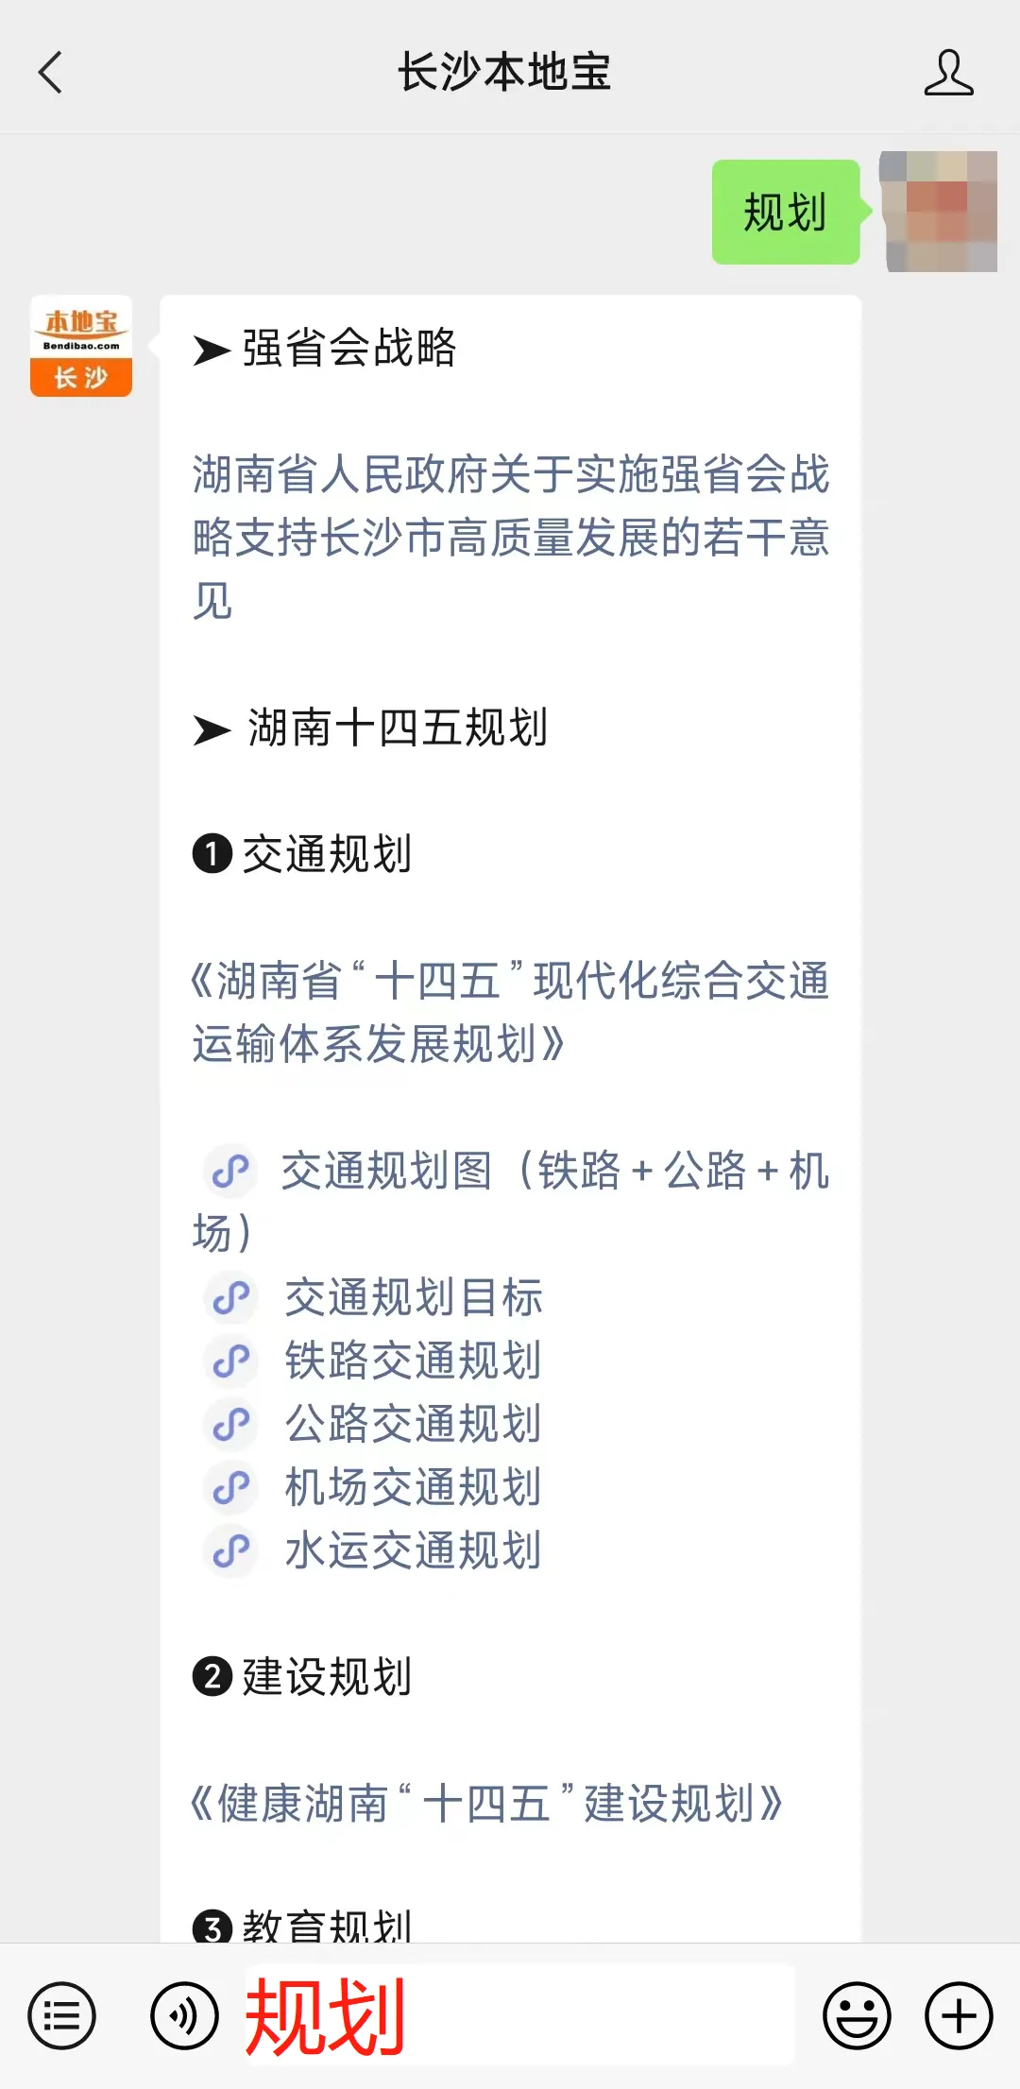Open the 机场交通规划 link

pos(413,1487)
